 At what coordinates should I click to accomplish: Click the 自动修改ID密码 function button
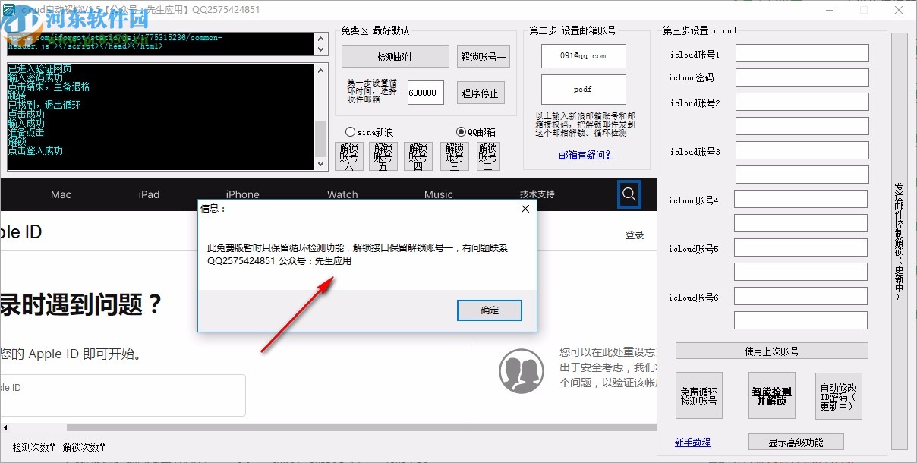pos(838,395)
